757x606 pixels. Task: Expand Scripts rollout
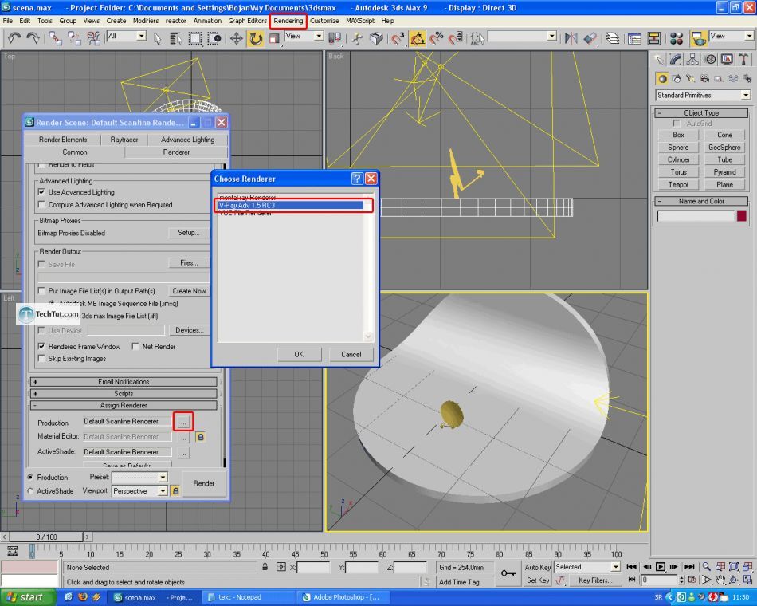pyautogui.click(x=124, y=394)
